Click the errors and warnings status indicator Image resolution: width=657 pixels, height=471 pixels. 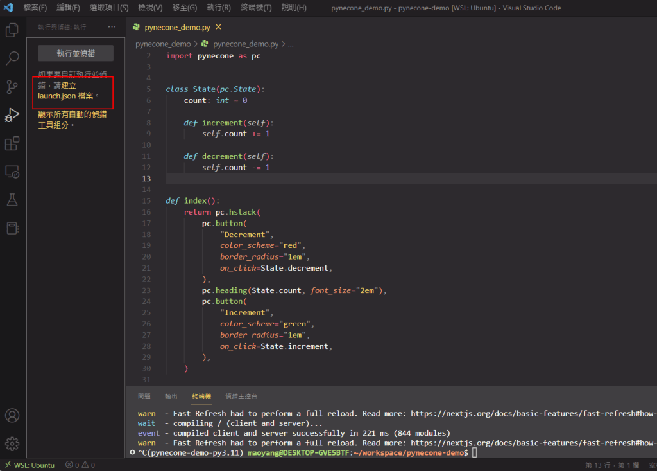[80, 465]
